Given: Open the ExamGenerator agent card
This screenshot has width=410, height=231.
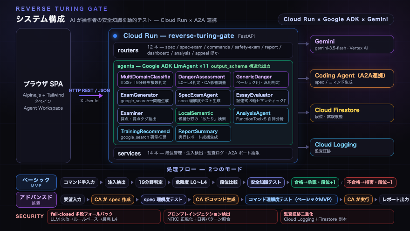Looking at the screenshot, I should (145, 98).
